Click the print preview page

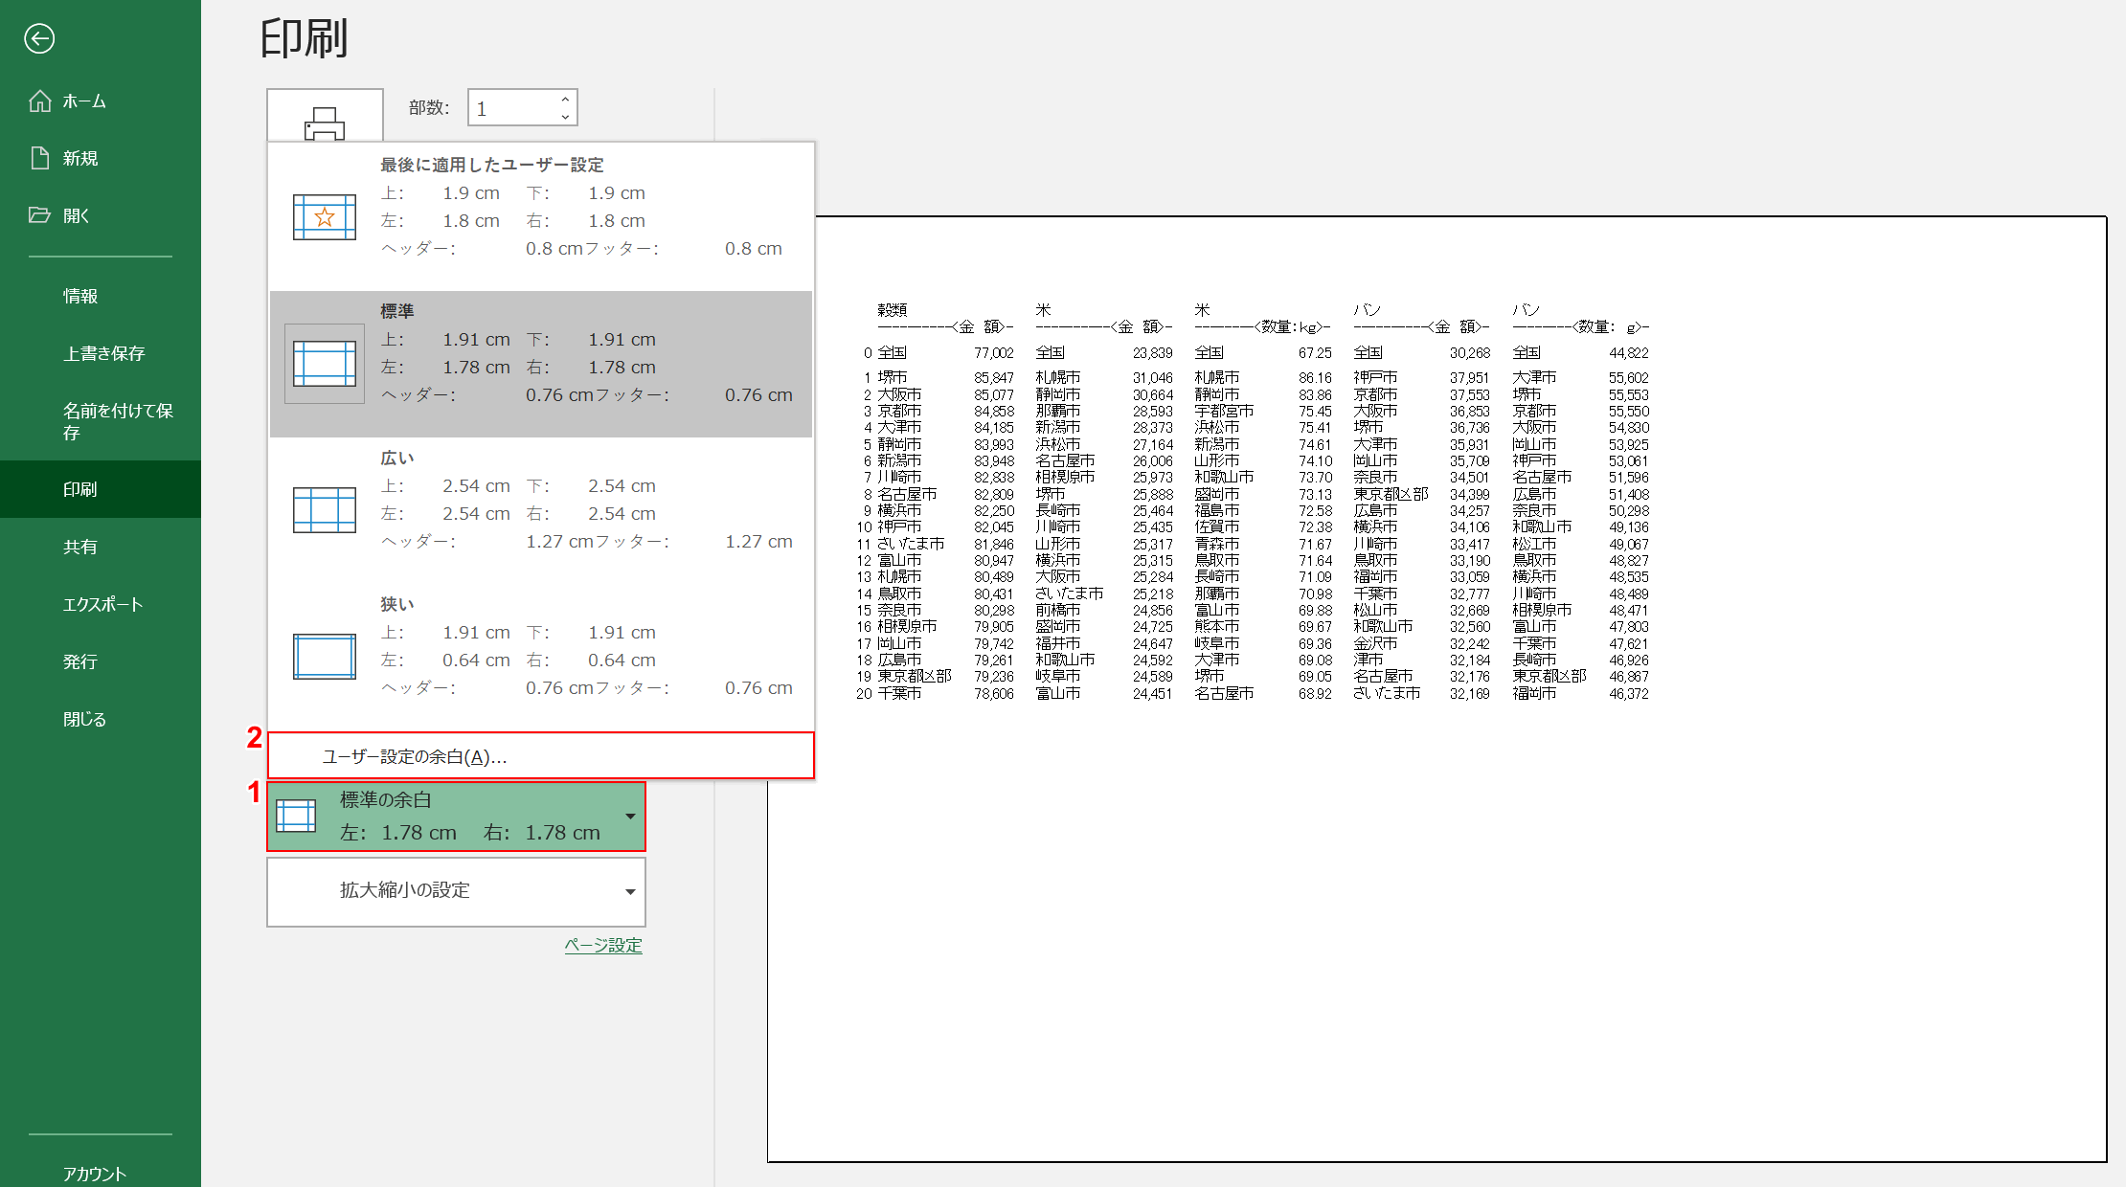tap(1436, 689)
